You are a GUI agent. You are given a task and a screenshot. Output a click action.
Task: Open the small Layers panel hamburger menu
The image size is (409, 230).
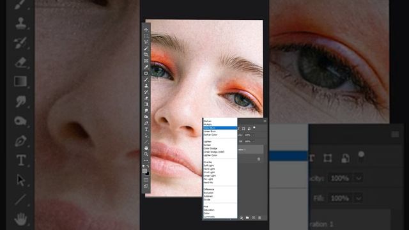click(265, 121)
